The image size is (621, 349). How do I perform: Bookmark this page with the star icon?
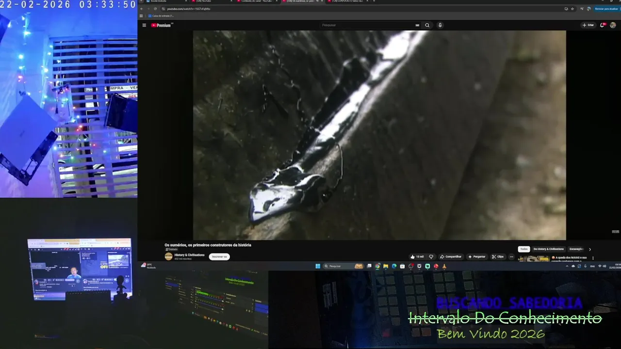pos(572,9)
